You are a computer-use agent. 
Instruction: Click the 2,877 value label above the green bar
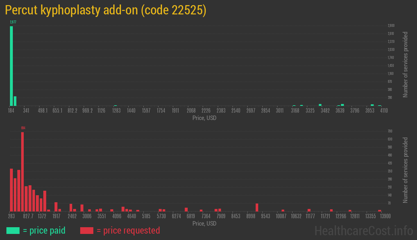coord(13,22)
